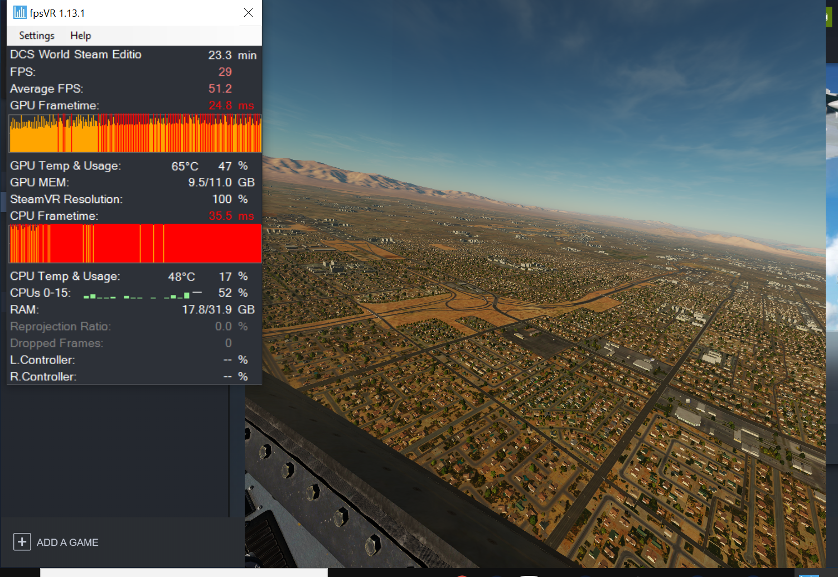The image size is (838, 577).
Task: Click the CPU usage 17 % value
Action: [233, 277]
